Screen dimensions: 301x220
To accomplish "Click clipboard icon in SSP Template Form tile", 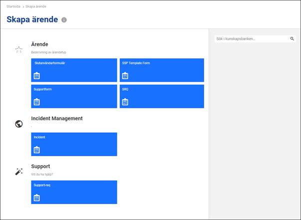I will 125,76.
